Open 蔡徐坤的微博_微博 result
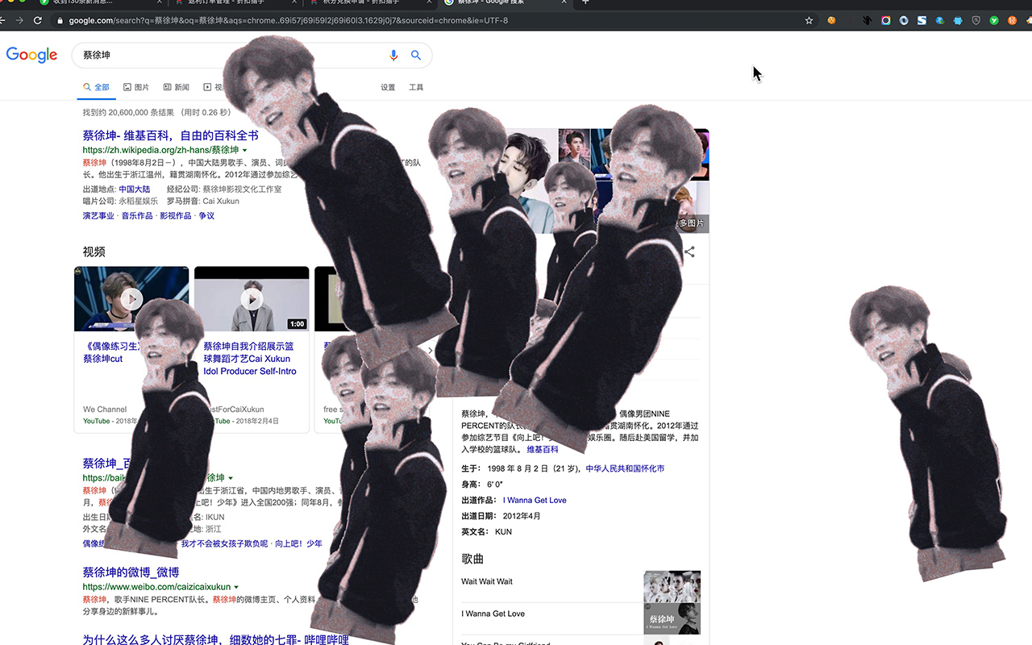This screenshot has width=1032, height=645. tap(131, 572)
